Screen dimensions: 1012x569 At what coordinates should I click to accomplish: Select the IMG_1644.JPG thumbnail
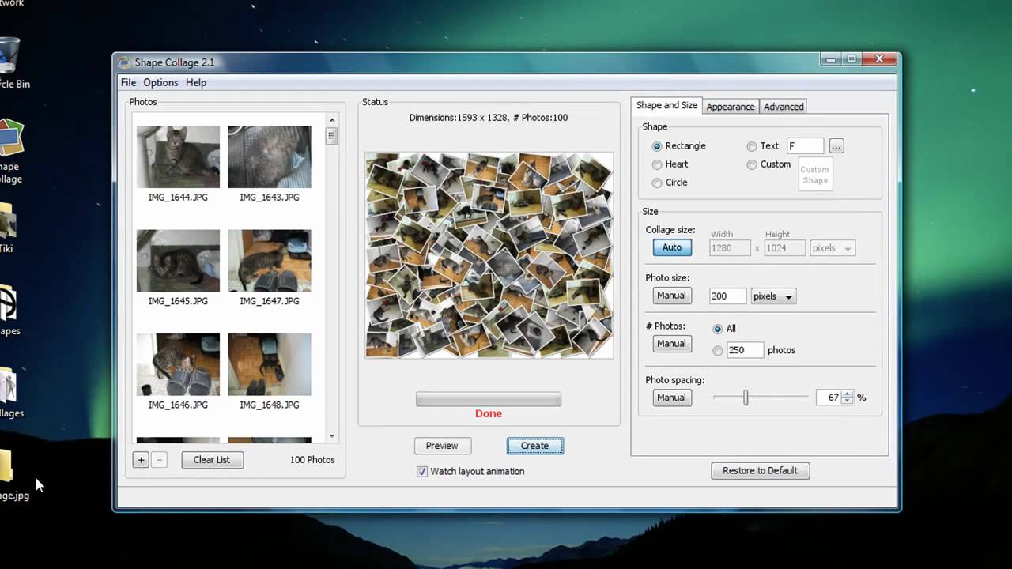click(x=178, y=156)
